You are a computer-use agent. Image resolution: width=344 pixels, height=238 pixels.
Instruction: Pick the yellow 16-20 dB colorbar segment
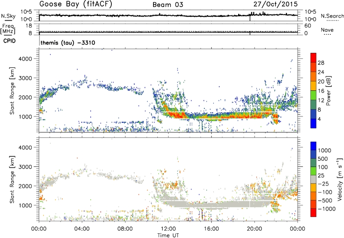[313, 86]
